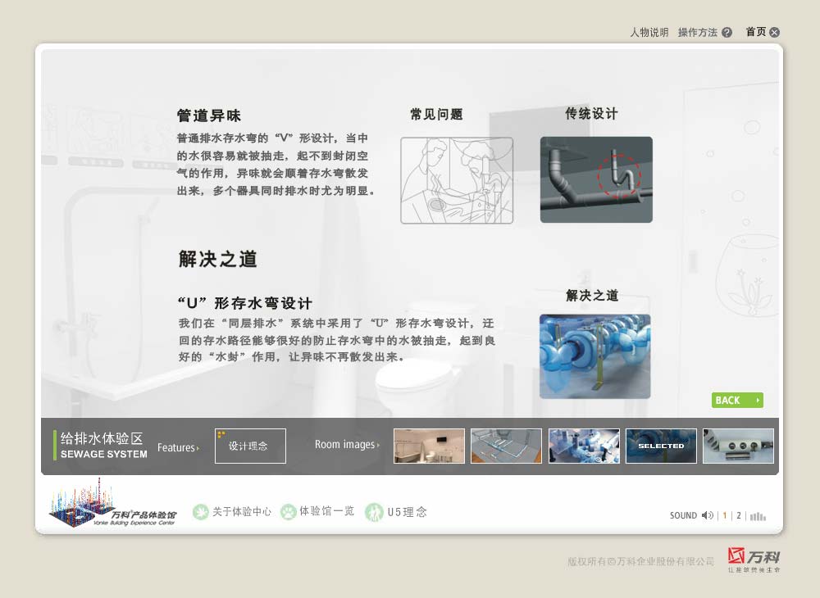
Task: View the 传统设计 pipe image
Action: click(x=596, y=179)
